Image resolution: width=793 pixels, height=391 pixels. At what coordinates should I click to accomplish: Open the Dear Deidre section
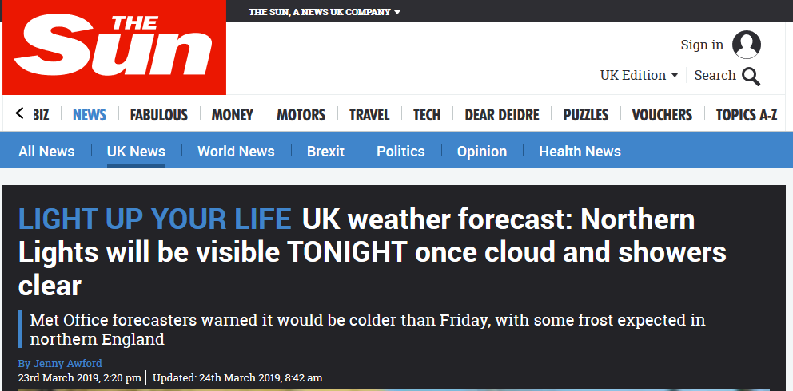pos(502,115)
